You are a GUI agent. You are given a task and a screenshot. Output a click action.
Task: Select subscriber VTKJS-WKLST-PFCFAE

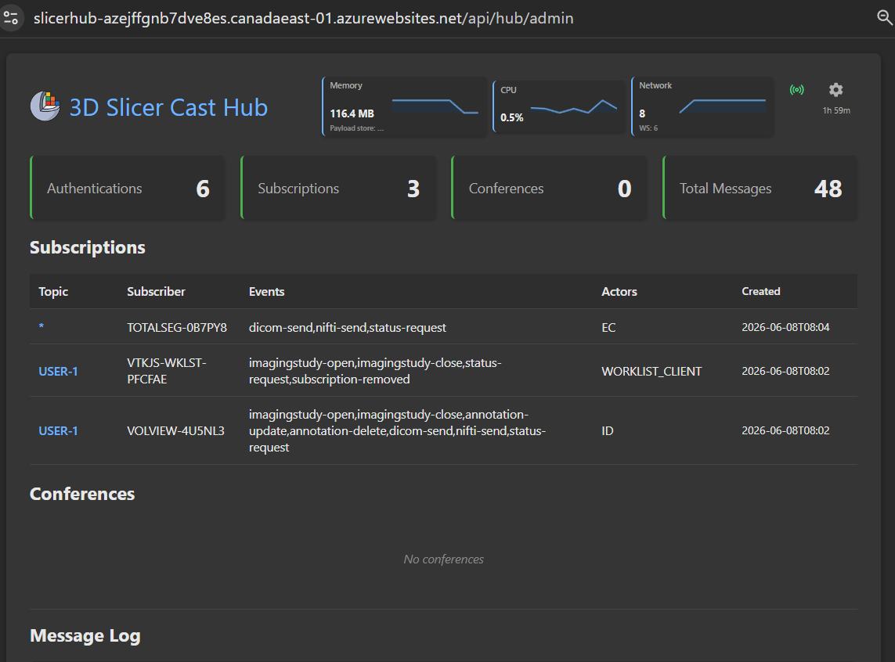coord(167,371)
